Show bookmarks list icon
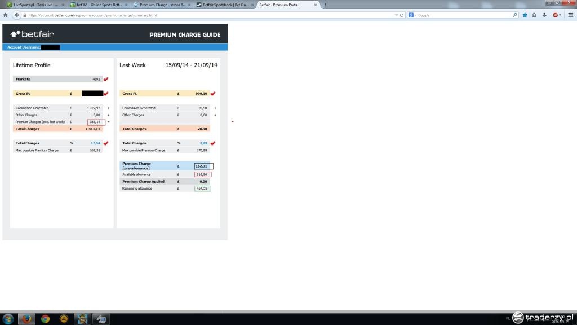Viewport: 577px width, 325px height. tap(534, 15)
